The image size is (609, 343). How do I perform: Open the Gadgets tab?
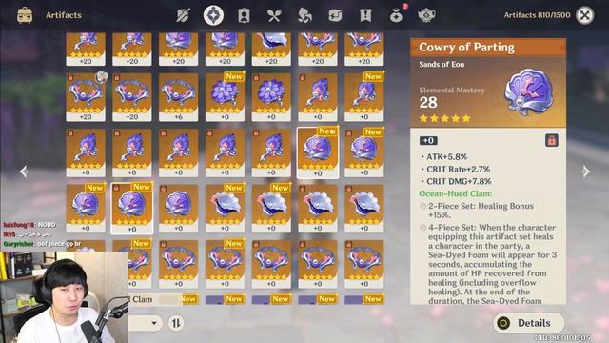coord(335,15)
